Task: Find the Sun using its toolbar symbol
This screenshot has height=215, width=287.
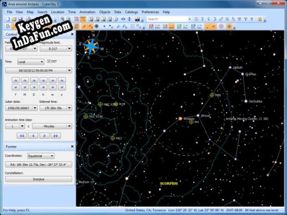Action: coord(196,19)
